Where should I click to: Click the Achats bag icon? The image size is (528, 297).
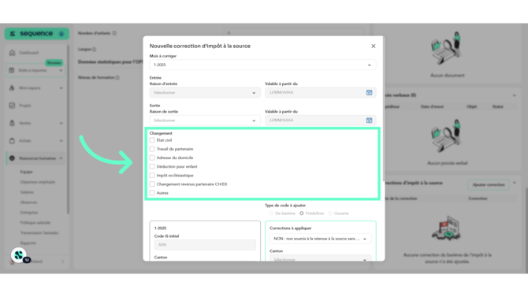[12, 141]
